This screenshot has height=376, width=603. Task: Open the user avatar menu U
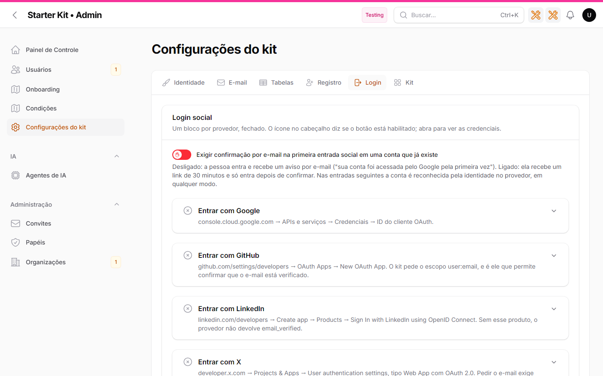(x=589, y=15)
